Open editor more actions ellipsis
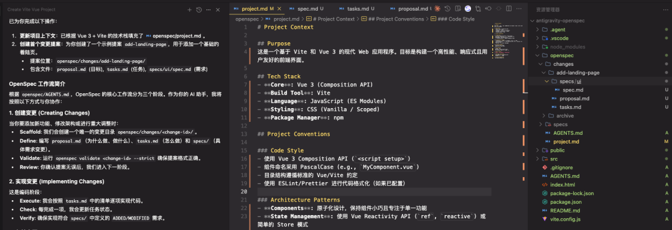 tap(520, 9)
